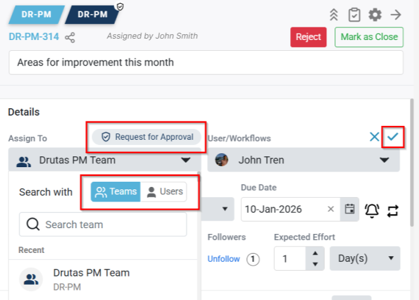Open the clipboard checklist icon
The image size is (419, 300).
coord(354,15)
